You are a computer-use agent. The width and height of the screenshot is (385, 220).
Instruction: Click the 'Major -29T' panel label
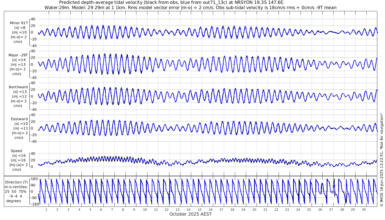[18, 55]
